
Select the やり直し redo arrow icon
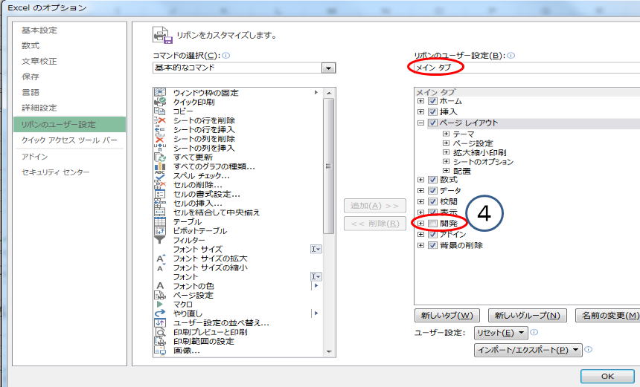coord(159,313)
